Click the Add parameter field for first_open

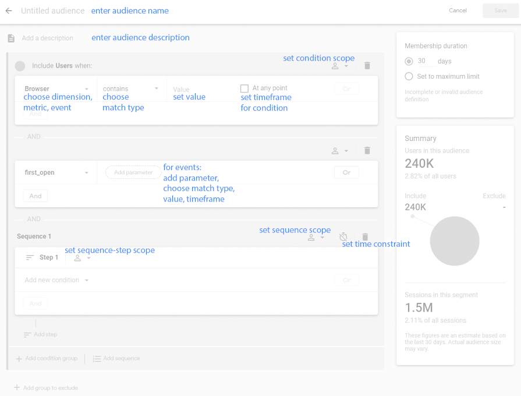[x=133, y=172]
